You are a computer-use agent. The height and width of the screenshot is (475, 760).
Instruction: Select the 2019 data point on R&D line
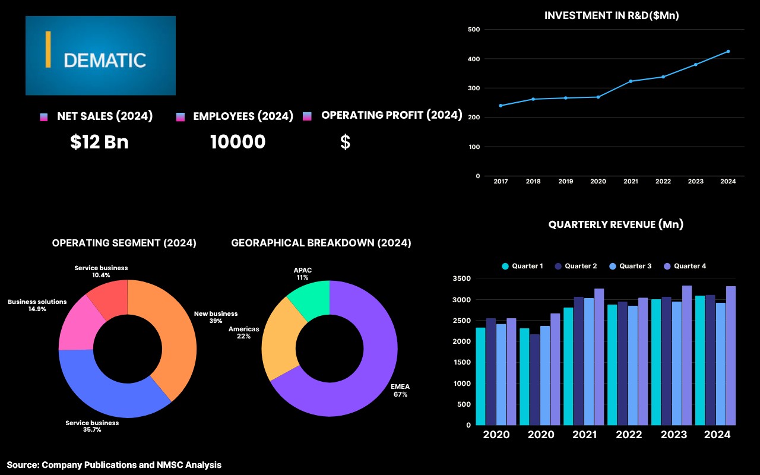566,98
